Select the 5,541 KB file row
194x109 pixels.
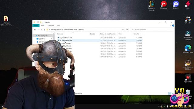coord(100,43)
